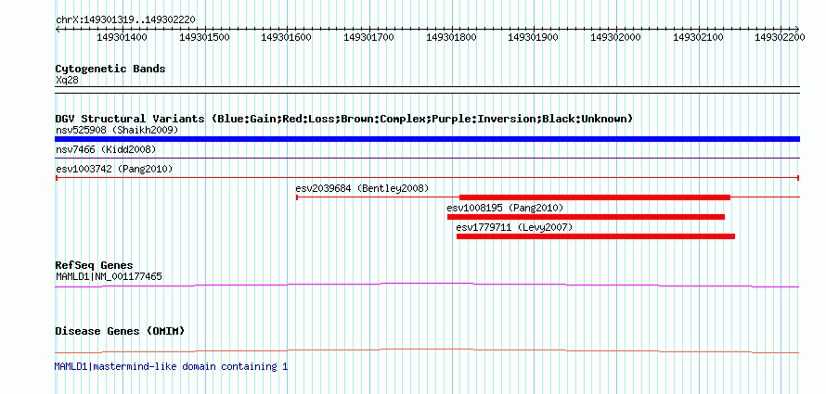
Task: Open variant label nsv525908 (Shaikh2009)
Action: (x=117, y=130)
